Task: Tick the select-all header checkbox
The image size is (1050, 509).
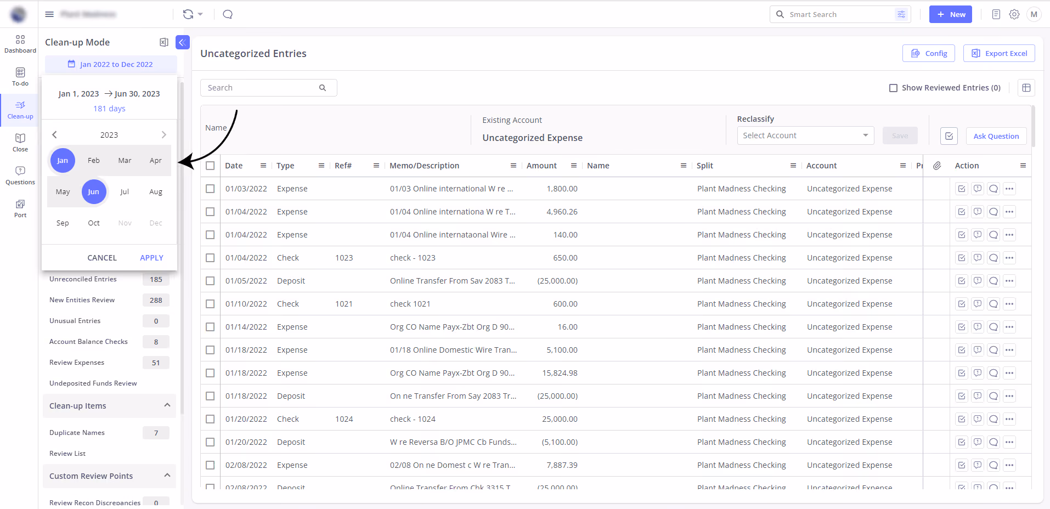Action: [x=210, y=166]
